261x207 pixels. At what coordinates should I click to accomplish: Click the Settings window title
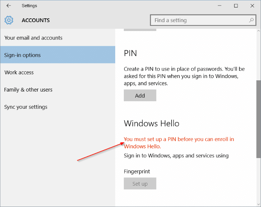pos(29,6)
